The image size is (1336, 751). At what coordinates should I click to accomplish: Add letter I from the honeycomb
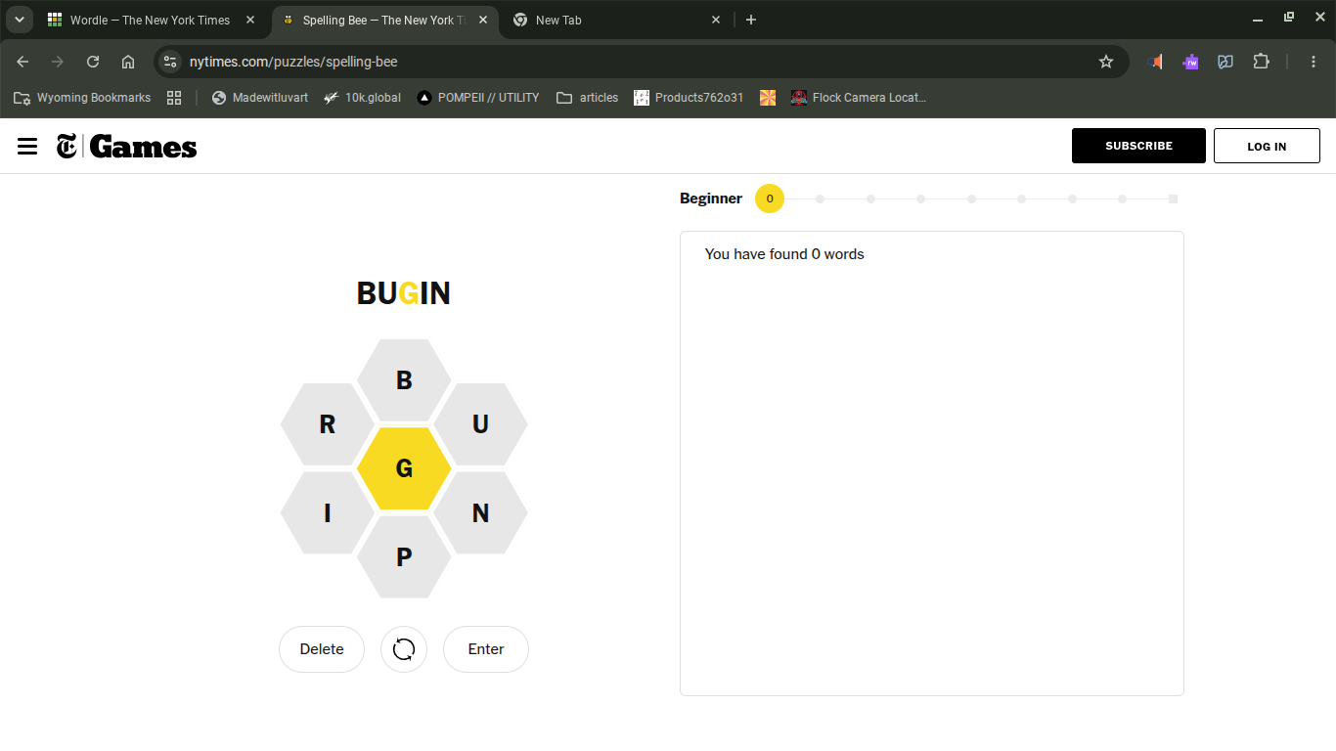pos(328,512)
